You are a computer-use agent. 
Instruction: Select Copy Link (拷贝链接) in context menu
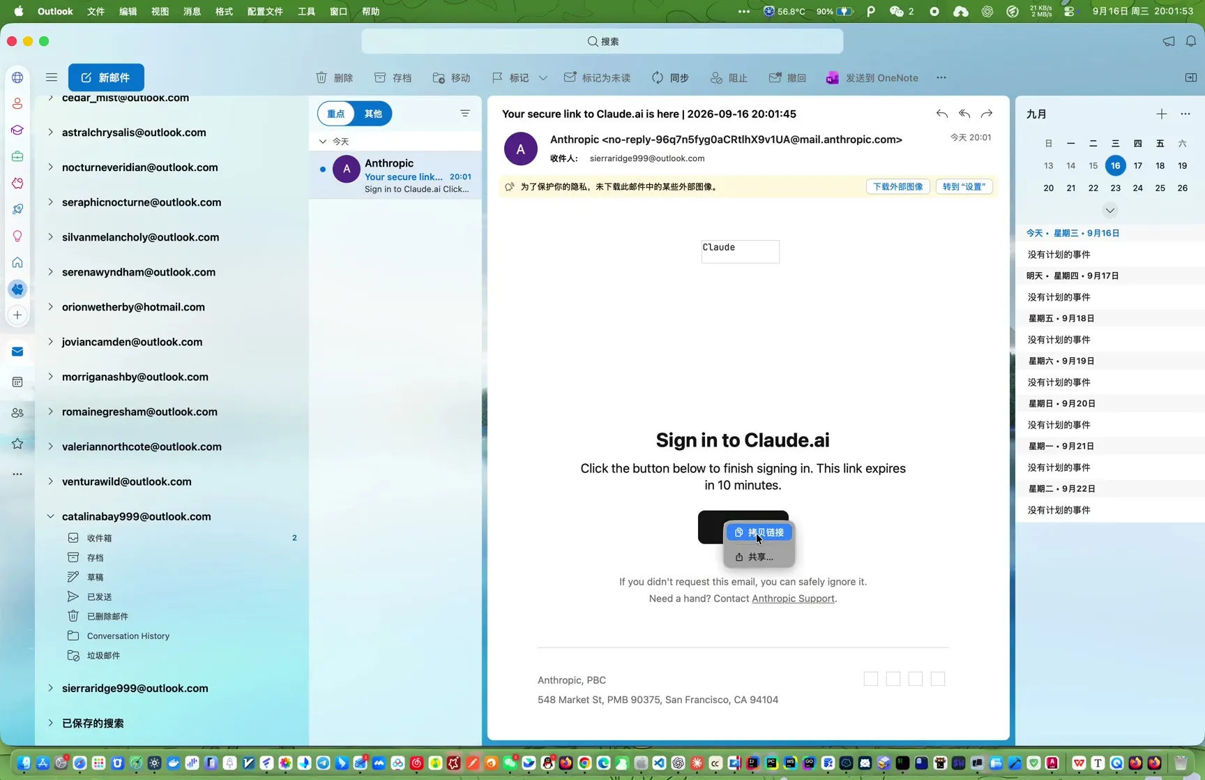tap(759, 532)
